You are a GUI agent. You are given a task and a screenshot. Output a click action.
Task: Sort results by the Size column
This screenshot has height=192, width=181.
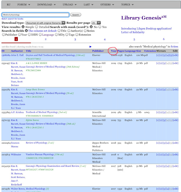(x=138, y=51)
